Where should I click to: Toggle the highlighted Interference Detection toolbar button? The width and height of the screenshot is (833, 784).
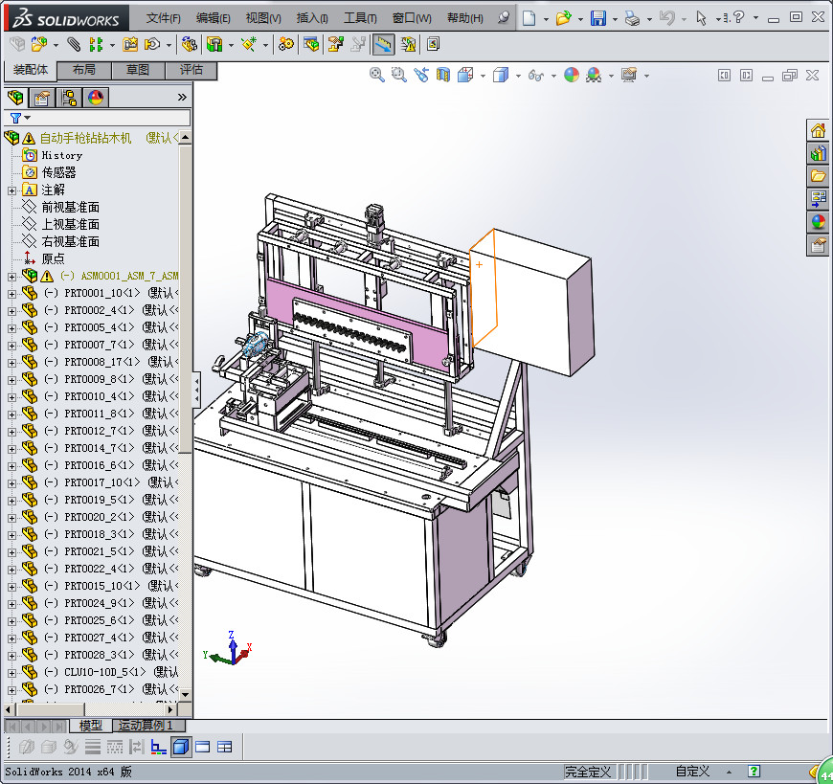[383, 44]
